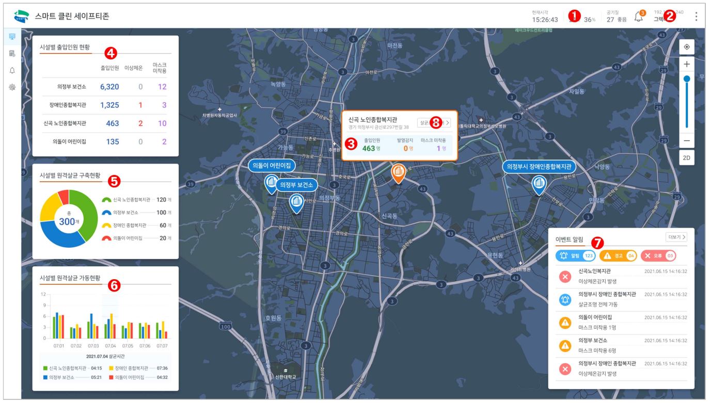Select the 07.07 bar group in chart
Viewport: 710px width, 403px height.
tap(162, 329)
